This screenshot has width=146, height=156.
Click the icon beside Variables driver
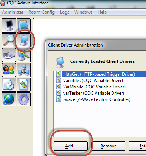pos(59,80)
